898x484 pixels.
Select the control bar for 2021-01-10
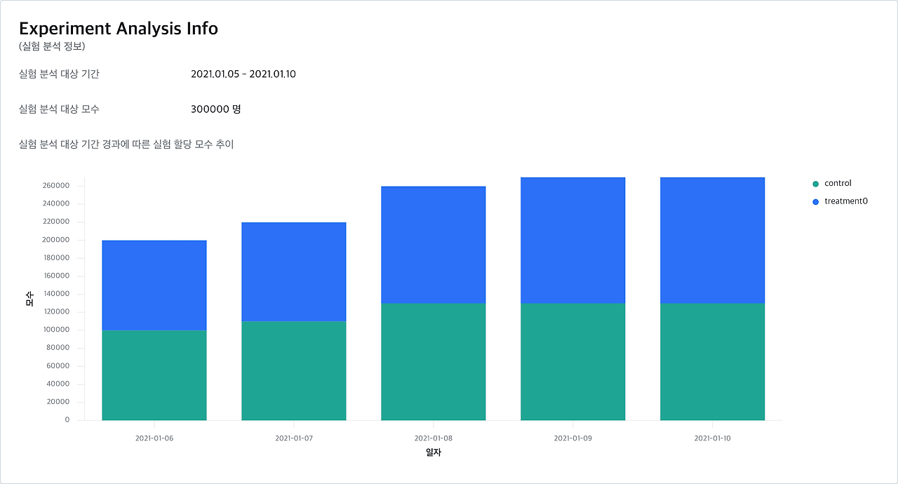point(713,362)
